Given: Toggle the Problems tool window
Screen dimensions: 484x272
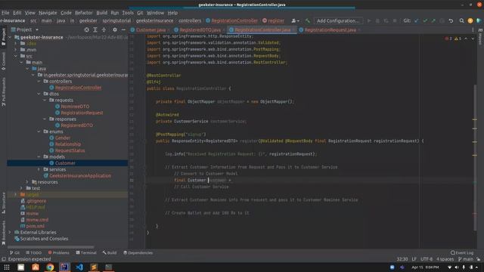Looking at the screenshot, I should point(59,252).
